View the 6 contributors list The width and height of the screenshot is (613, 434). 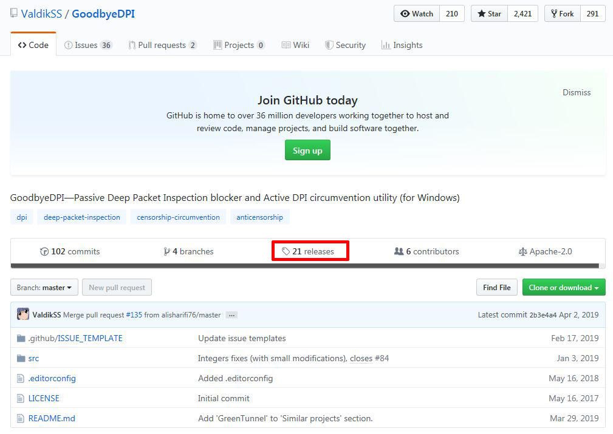pos(426,251)
